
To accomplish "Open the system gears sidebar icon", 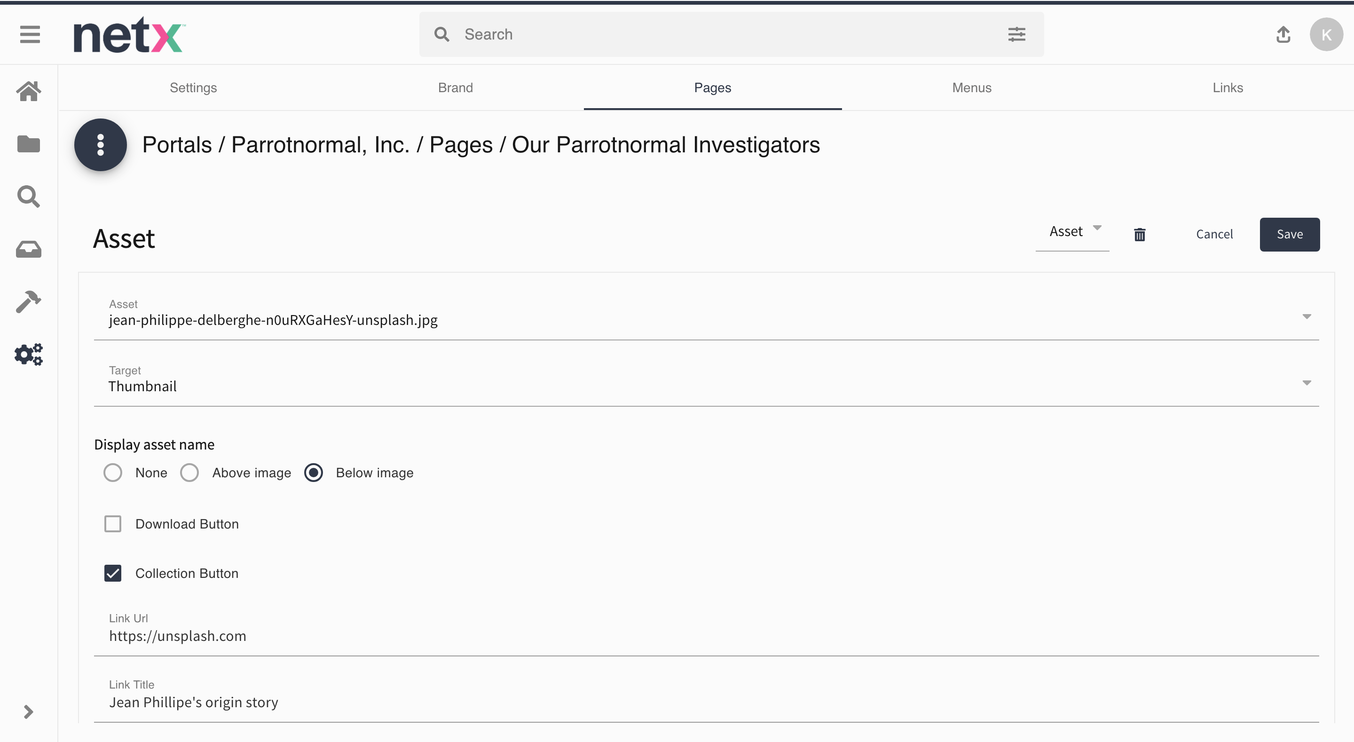I will click(x=29, y=355).
